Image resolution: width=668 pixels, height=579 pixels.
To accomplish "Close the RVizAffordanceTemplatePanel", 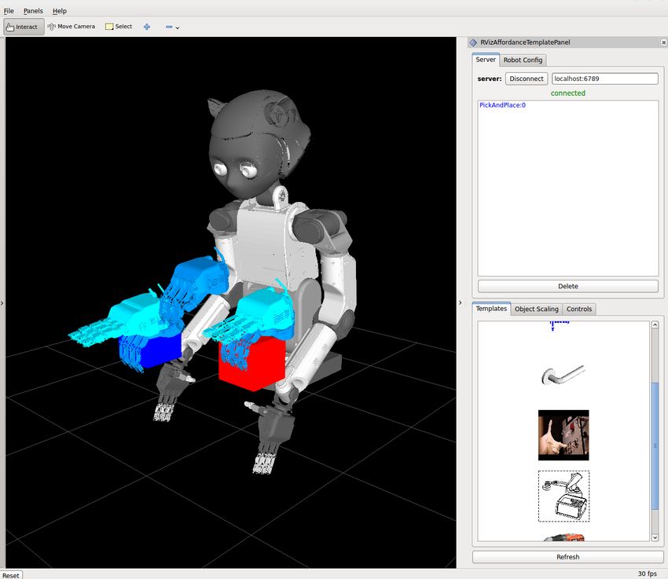I will coord(663,42).
